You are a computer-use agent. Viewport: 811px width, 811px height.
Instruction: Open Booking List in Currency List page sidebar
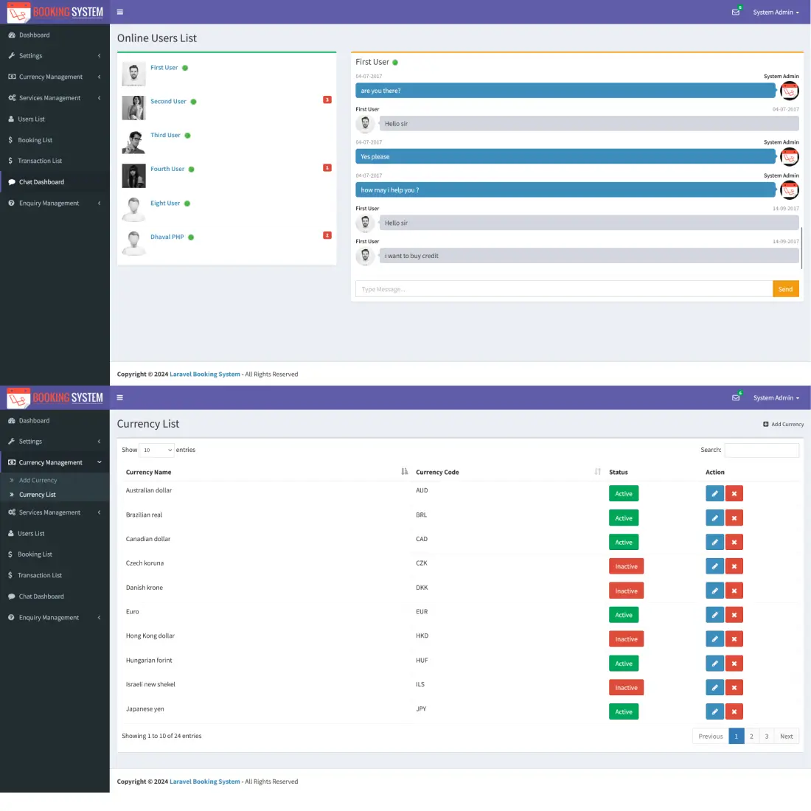pyautogui.click(x=55, y=554)
